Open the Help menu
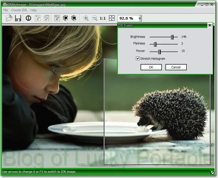218x178 pixels. click(x=33, y=10)
